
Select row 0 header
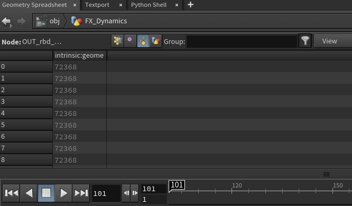26,67
